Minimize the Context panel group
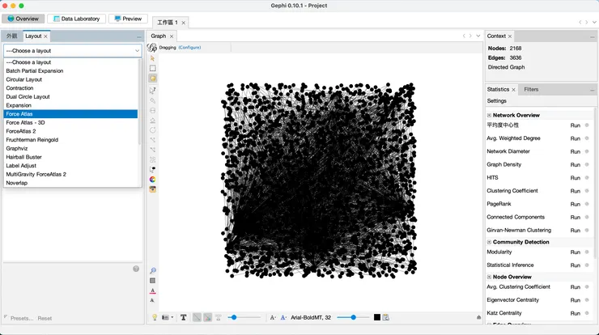Image resolution: width=599 pixels, height=335 pixels. [x=593, y=36]
